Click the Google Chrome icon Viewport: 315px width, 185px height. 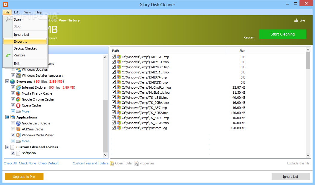tap(18, 99)
